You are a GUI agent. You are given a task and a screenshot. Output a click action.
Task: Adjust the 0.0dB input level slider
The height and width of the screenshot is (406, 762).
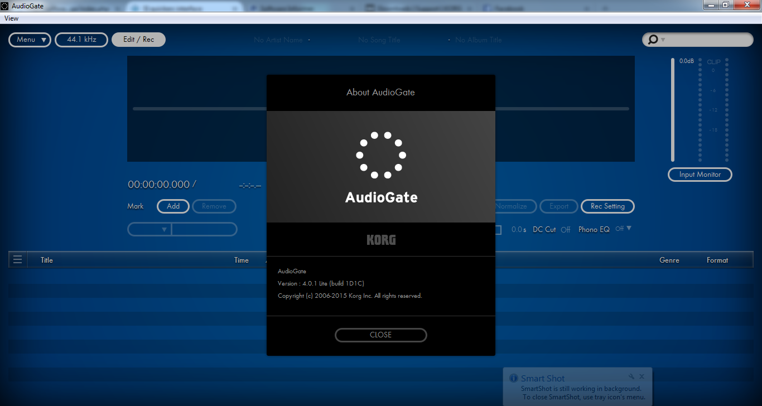[673, 109]
